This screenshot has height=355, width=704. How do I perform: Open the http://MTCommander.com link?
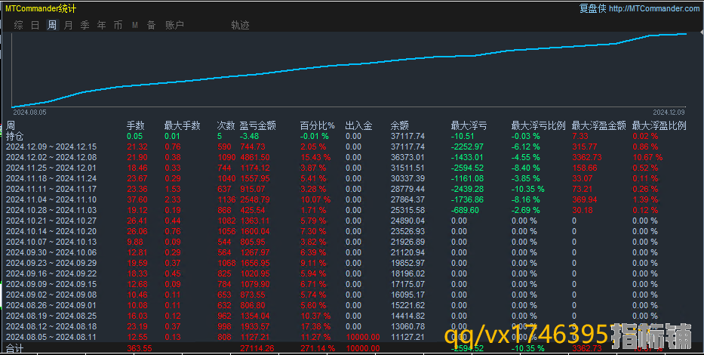click(653, 8)
